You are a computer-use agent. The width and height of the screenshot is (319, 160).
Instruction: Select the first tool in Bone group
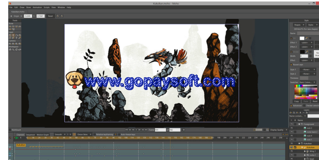pos(10,26)
